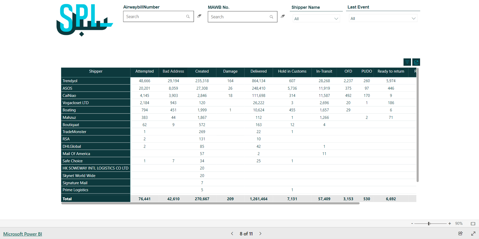Go to the next report page
479x239 pixels.
260,234
